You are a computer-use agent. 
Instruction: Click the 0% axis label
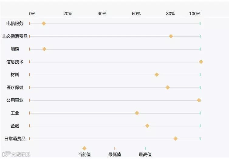pos(32,14)
